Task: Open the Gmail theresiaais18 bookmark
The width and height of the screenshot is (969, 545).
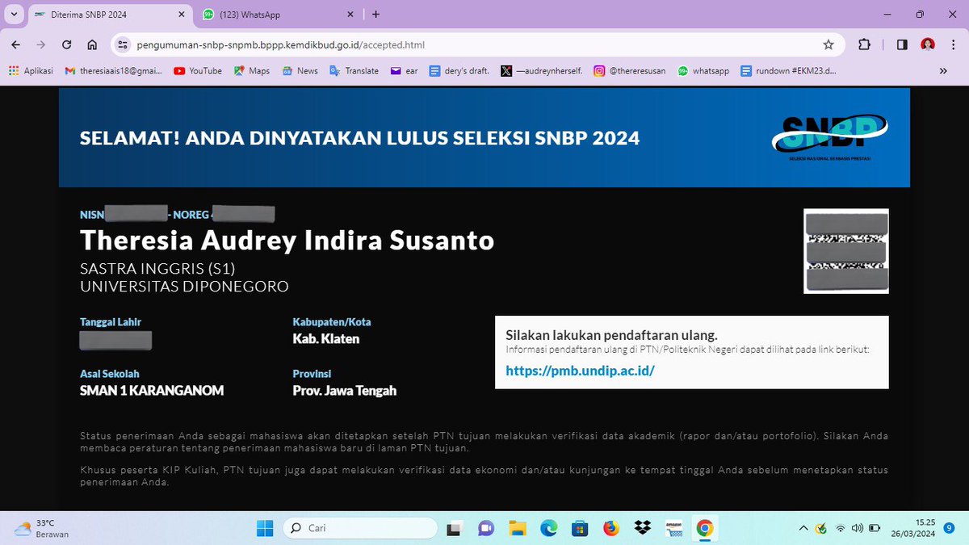Action: 113,71
